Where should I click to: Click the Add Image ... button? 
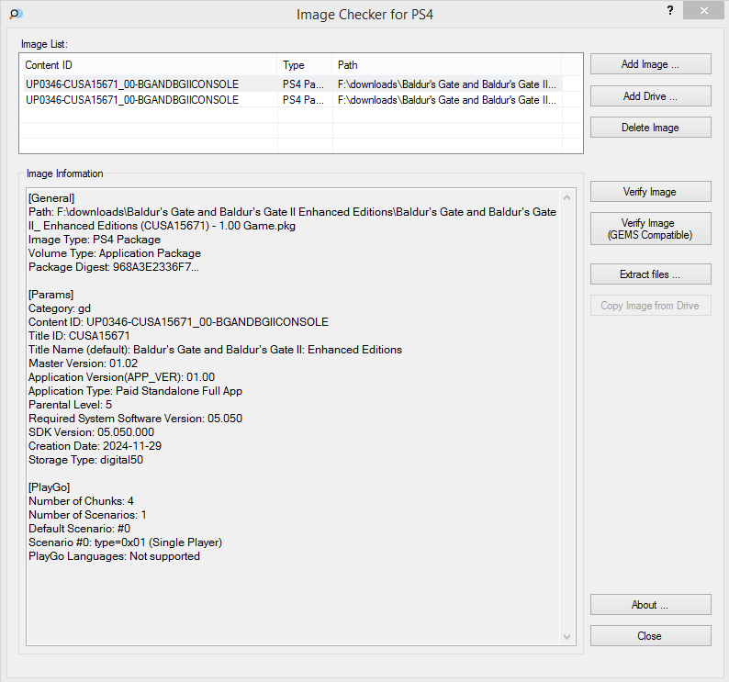pyautogui.click(x=650, y=64)
